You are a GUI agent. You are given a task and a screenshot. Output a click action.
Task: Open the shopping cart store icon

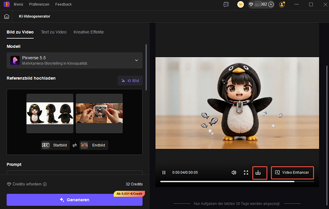(241, 5)
